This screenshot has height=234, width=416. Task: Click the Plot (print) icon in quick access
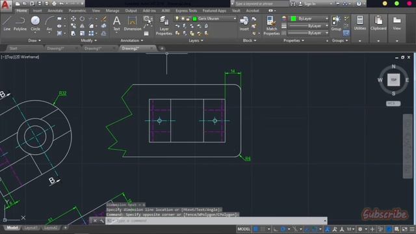click(54, 4)
